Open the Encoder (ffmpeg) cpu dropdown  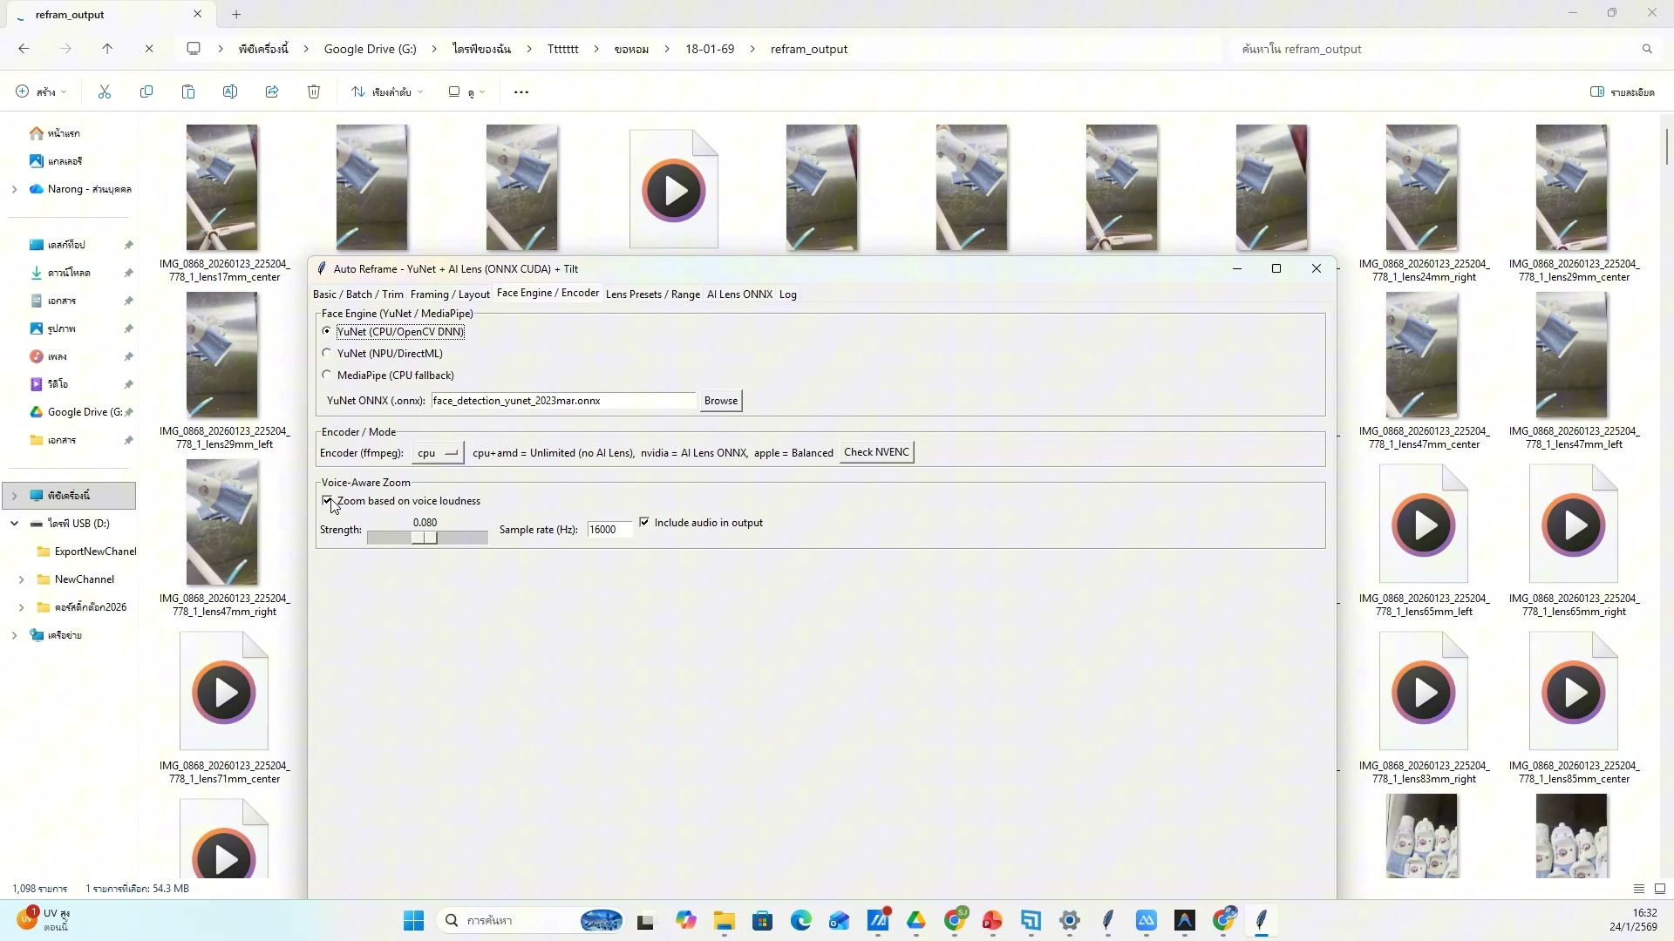coord(437,452)
